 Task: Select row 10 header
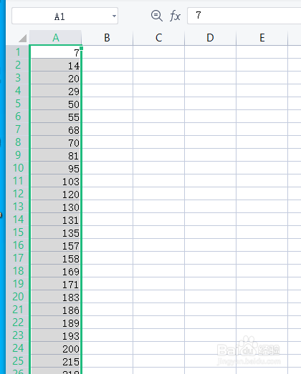point(18,168)
